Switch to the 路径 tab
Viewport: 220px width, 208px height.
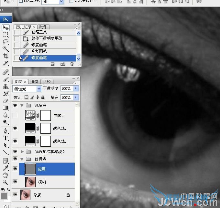[x=47, y=81]
